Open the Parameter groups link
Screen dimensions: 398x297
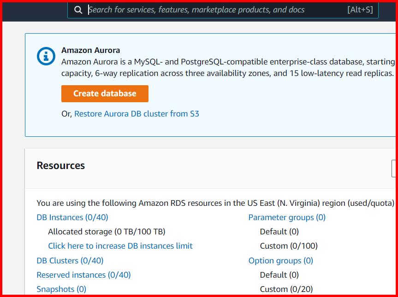click(286, 217)
